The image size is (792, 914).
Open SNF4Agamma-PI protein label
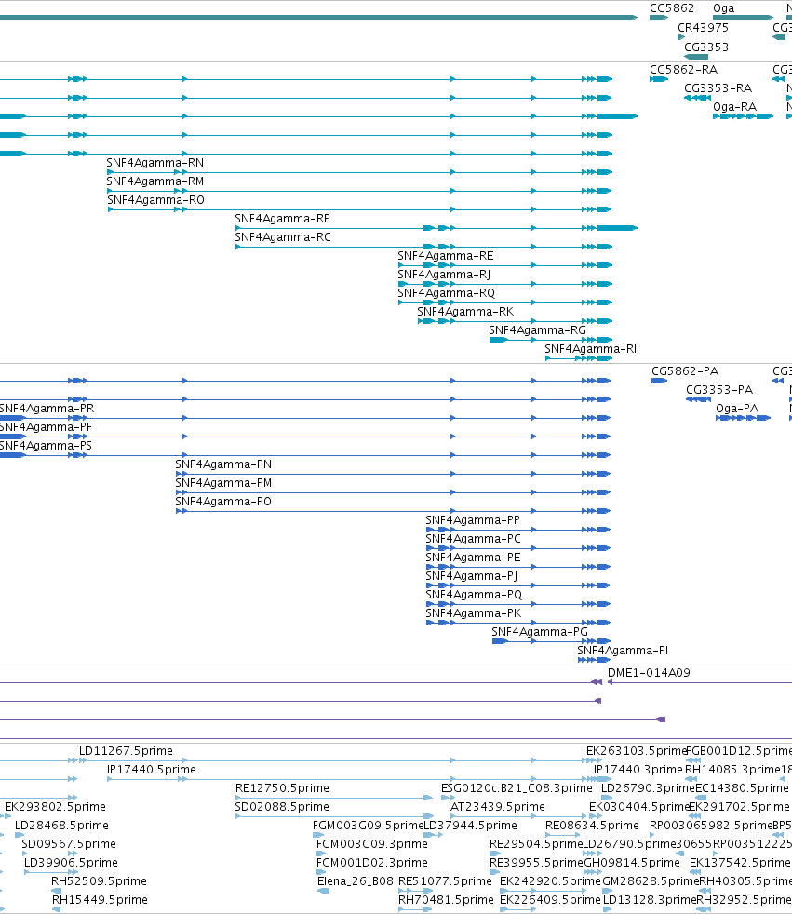pyautogui.click(x=623, y=652)
